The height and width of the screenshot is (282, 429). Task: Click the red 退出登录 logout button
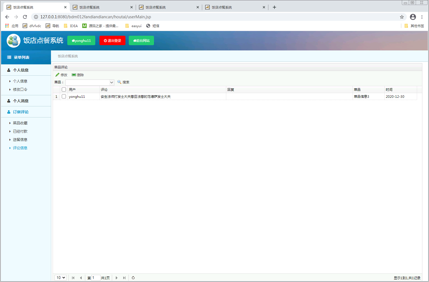pos(112,40)
